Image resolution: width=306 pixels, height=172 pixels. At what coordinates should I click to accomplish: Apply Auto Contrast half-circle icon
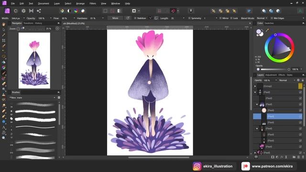(x=69, y=11)
